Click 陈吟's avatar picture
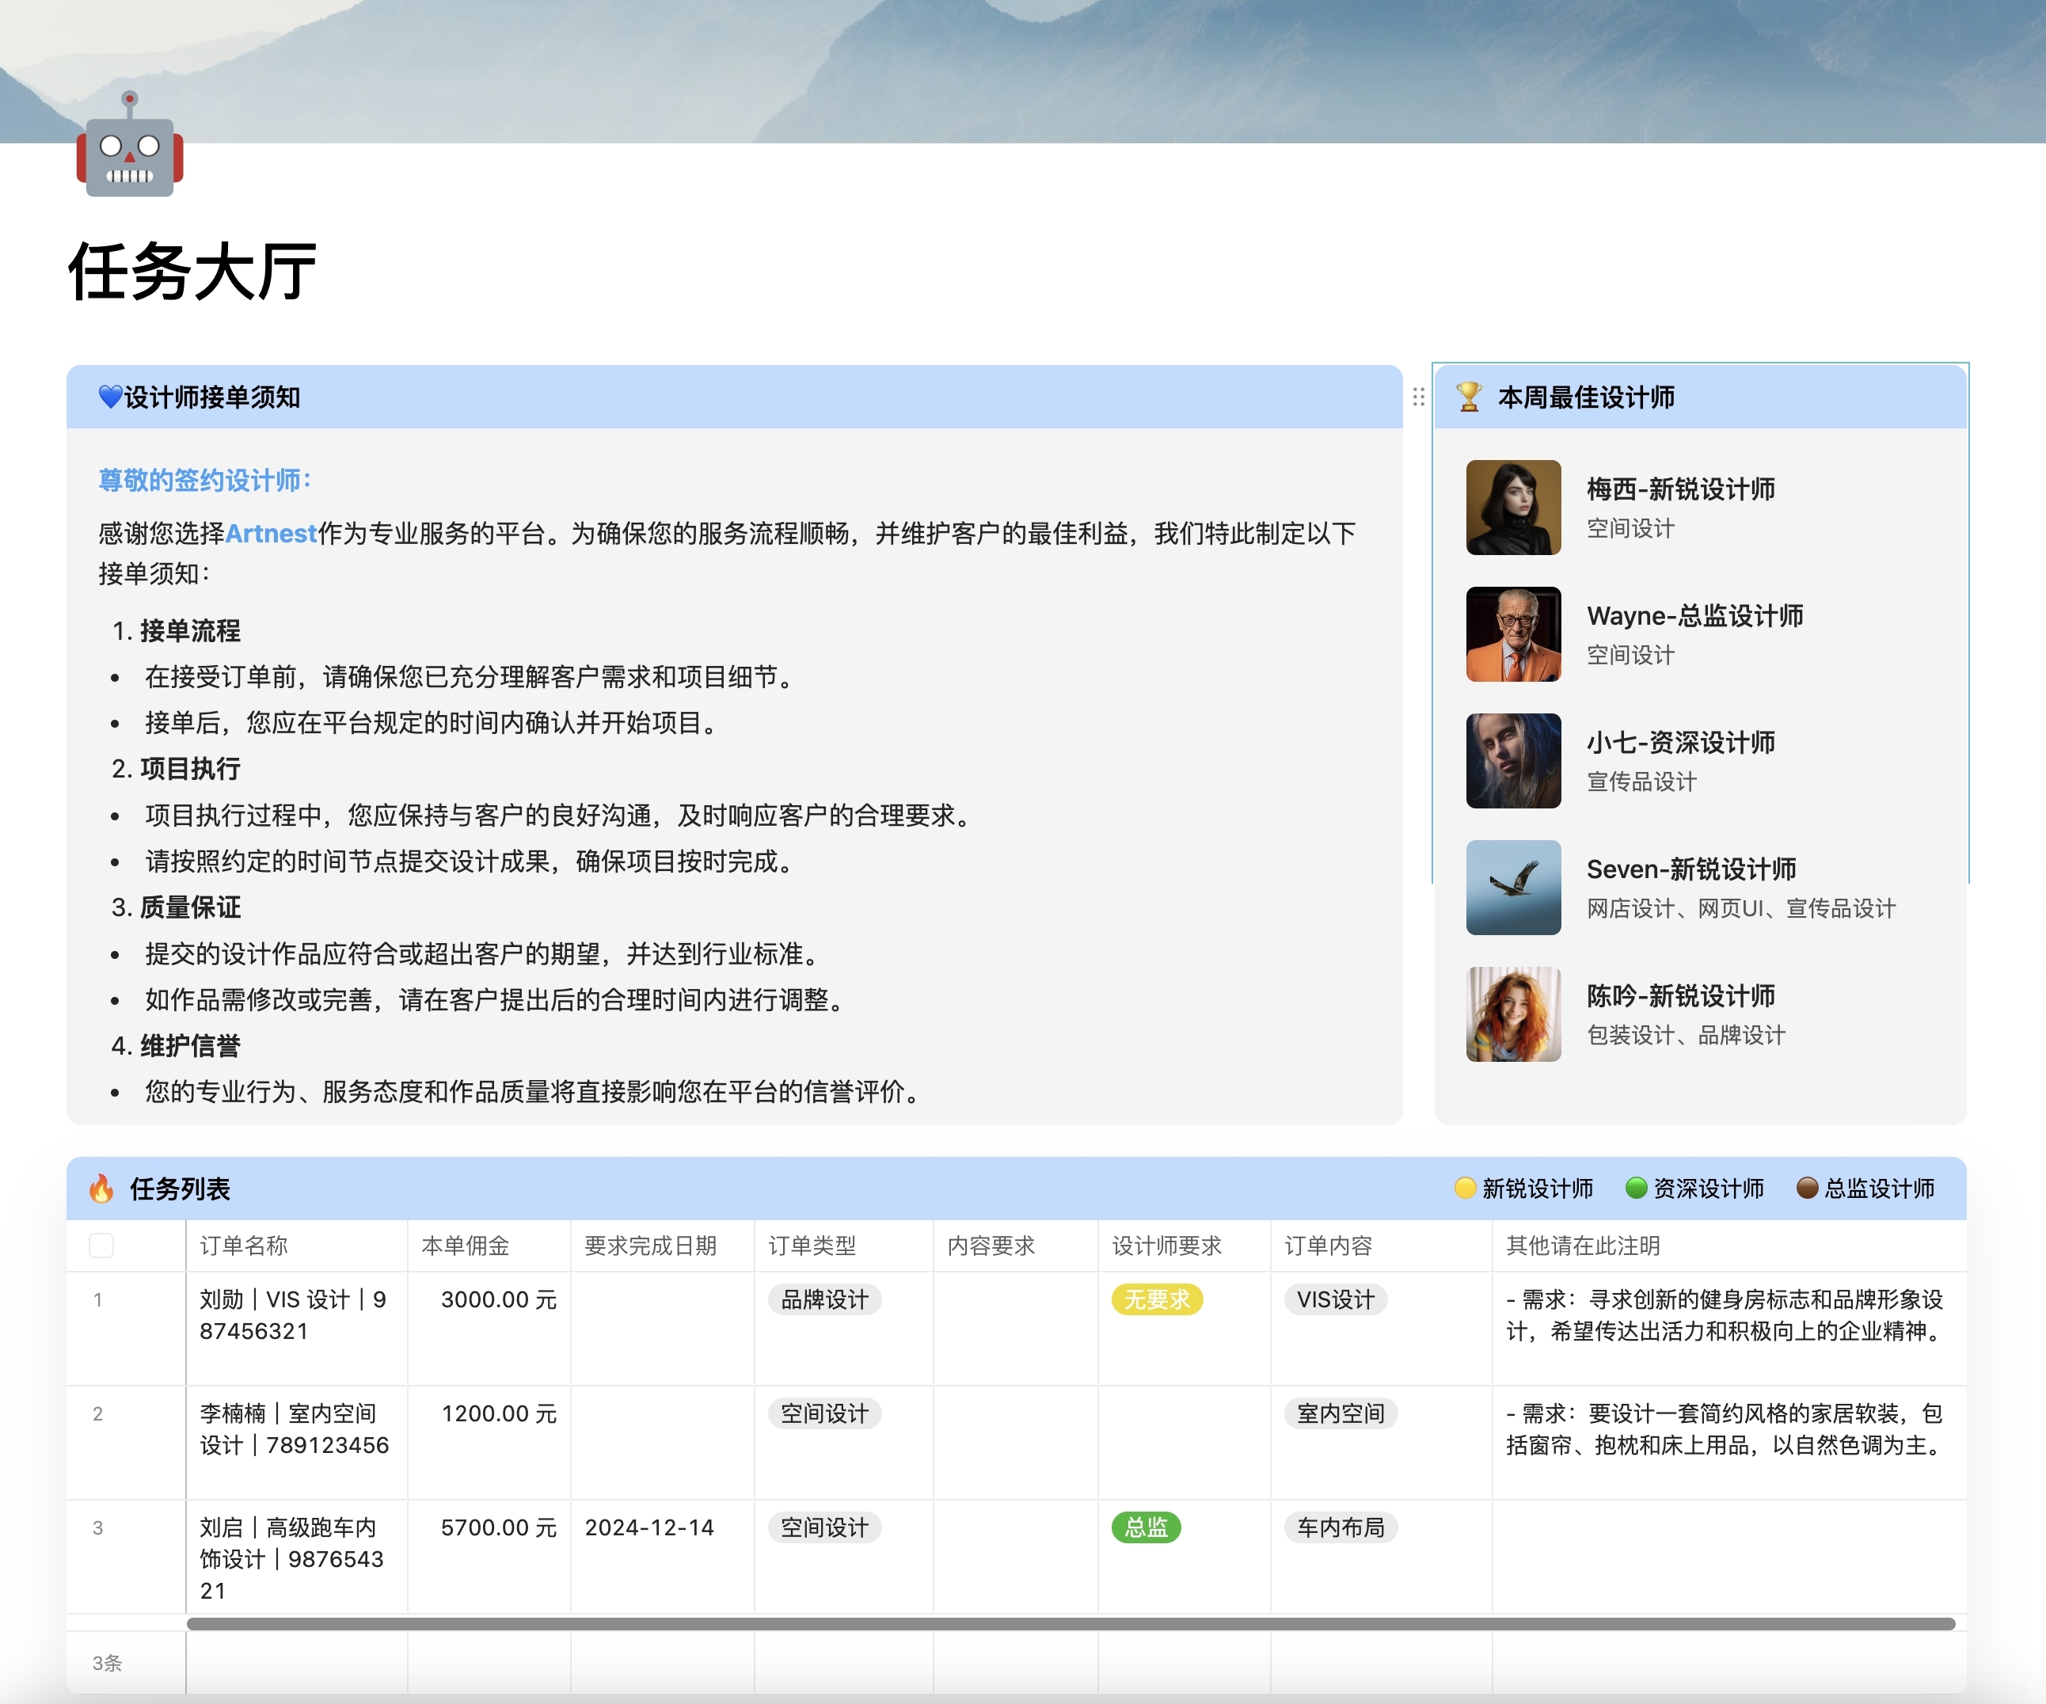 tap(1513, 1014)
